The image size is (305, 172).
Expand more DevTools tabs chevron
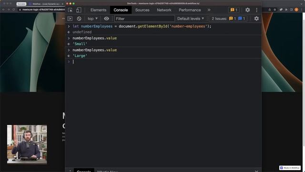(x=209, y=10)
